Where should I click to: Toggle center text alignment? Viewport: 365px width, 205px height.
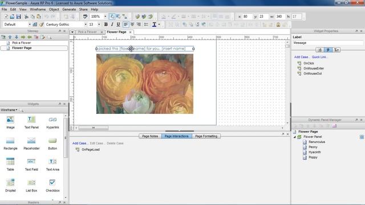coord(132,24)
